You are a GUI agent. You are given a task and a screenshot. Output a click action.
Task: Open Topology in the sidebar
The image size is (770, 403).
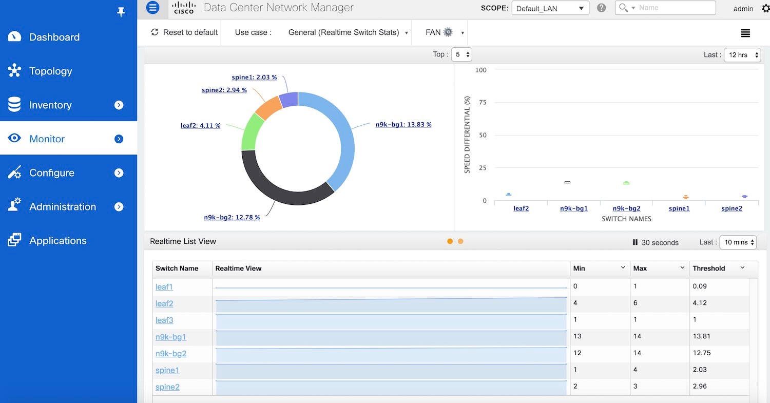(x=50, y=71)
